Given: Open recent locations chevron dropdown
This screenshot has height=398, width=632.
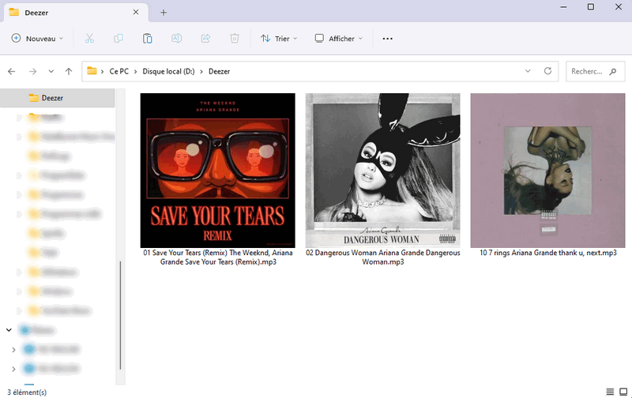Looking at the screenshot, I should click(51, 71).
